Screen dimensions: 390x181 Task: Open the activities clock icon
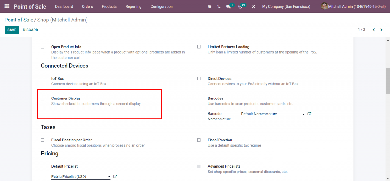coord(240,7)
